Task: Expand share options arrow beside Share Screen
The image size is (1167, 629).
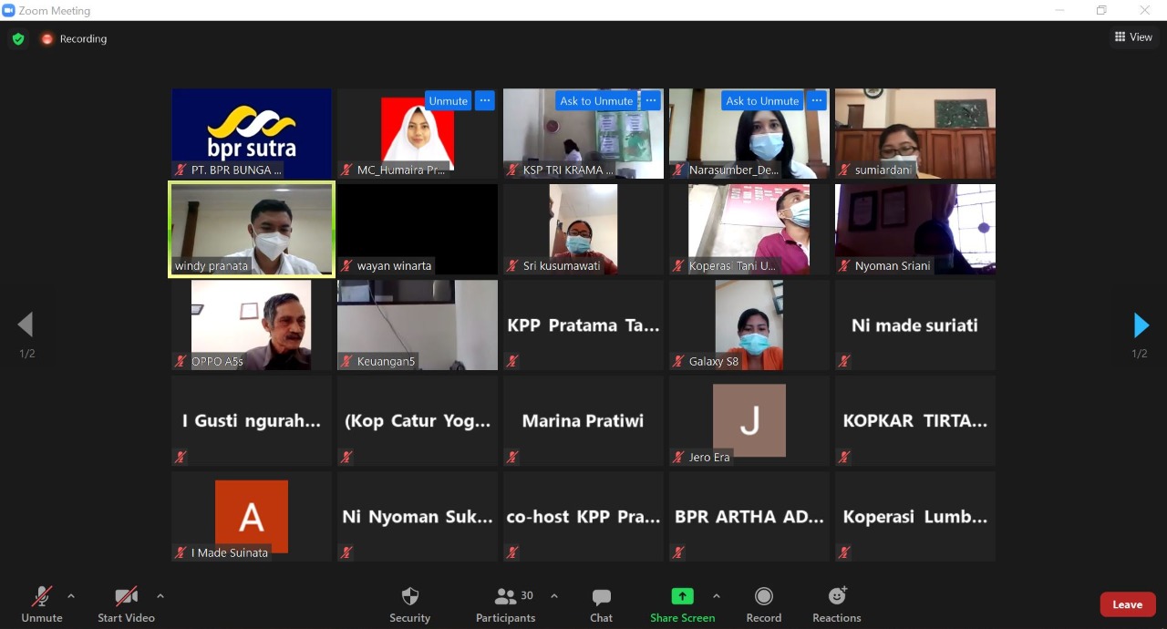Action: point(717,596)
